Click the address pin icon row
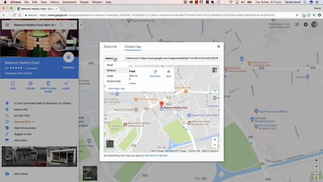Screen dimensions: 323x182 click(x=39, y=103)
